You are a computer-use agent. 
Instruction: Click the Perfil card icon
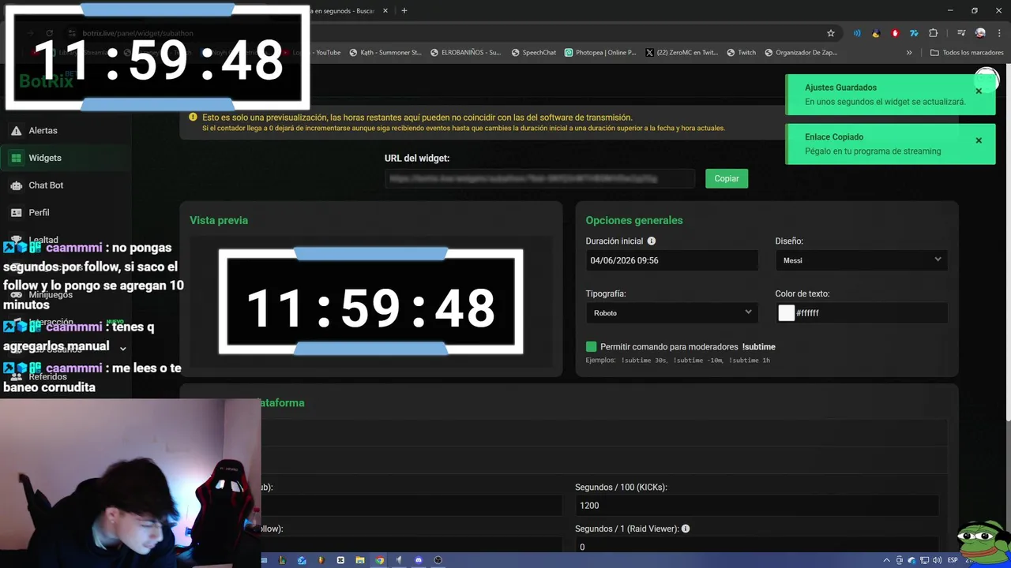pyautogui.click(x=15, y=212)
